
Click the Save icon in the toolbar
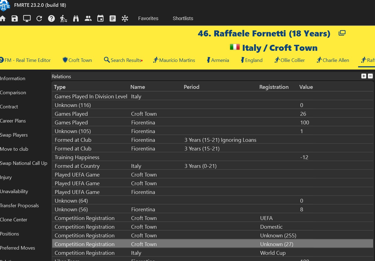[14, 18]
